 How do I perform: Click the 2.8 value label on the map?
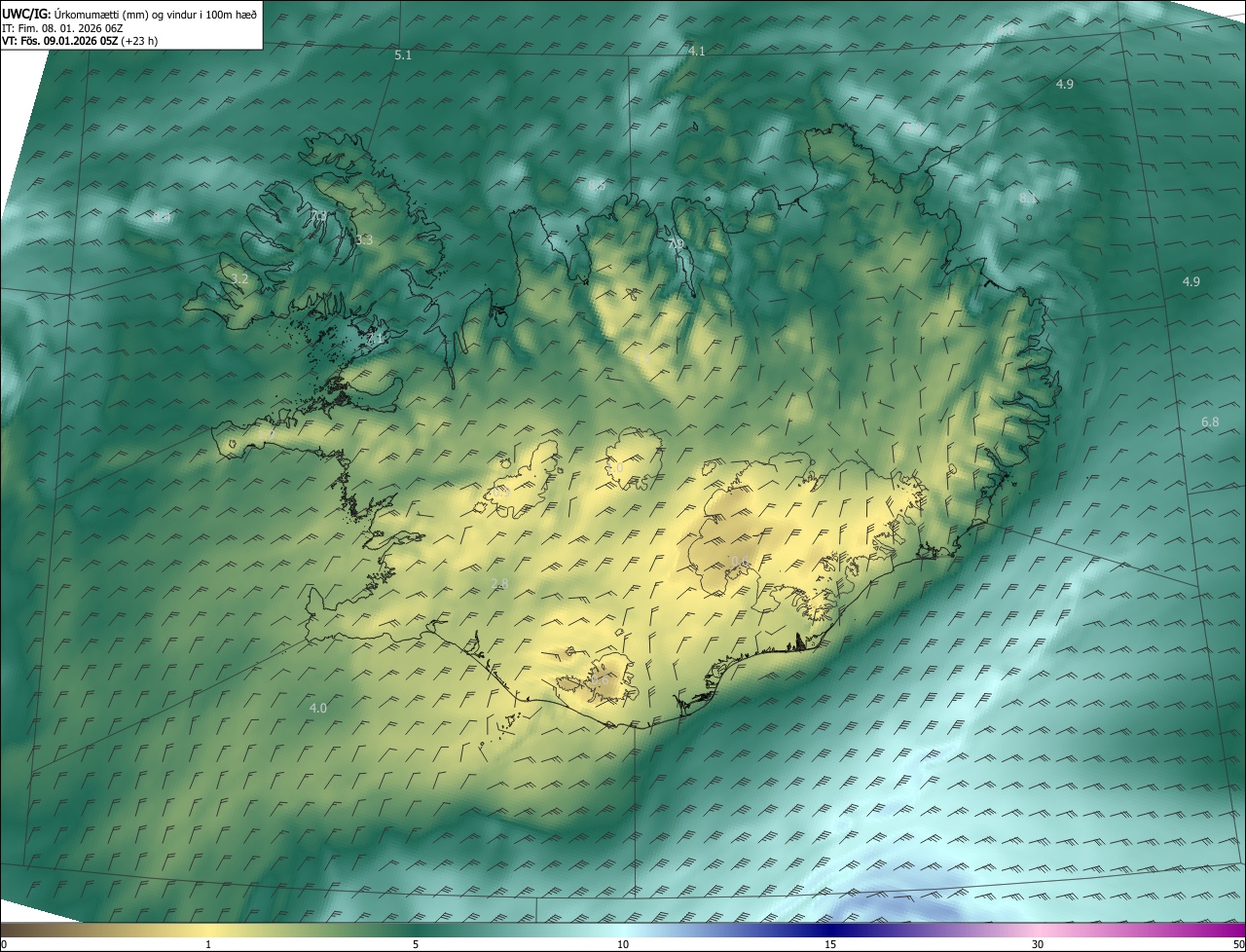[499, 584]
